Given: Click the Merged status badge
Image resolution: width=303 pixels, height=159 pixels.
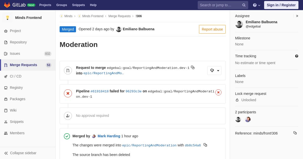Looking at the screenshot, I should 68,29.
